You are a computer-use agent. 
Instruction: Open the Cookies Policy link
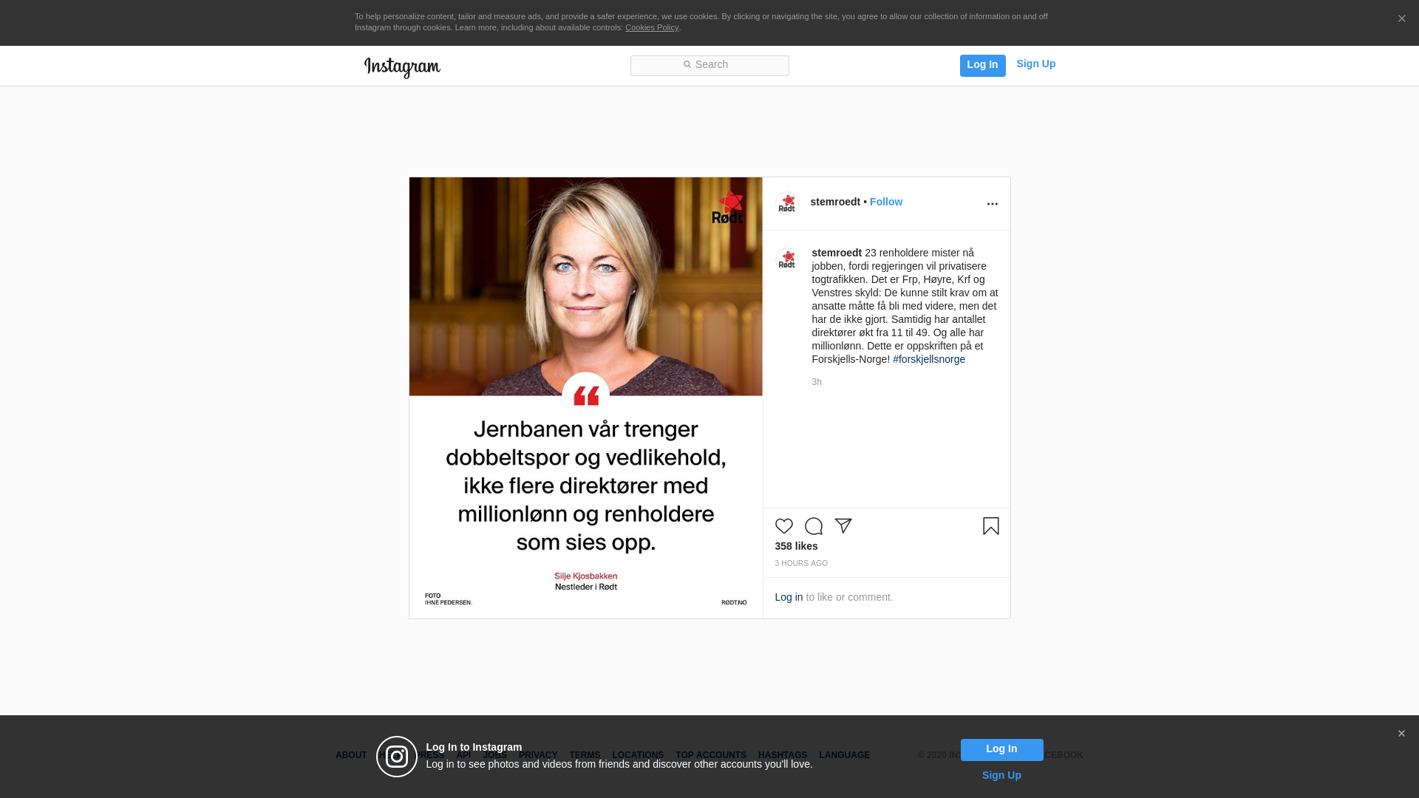tap(651, 28)
